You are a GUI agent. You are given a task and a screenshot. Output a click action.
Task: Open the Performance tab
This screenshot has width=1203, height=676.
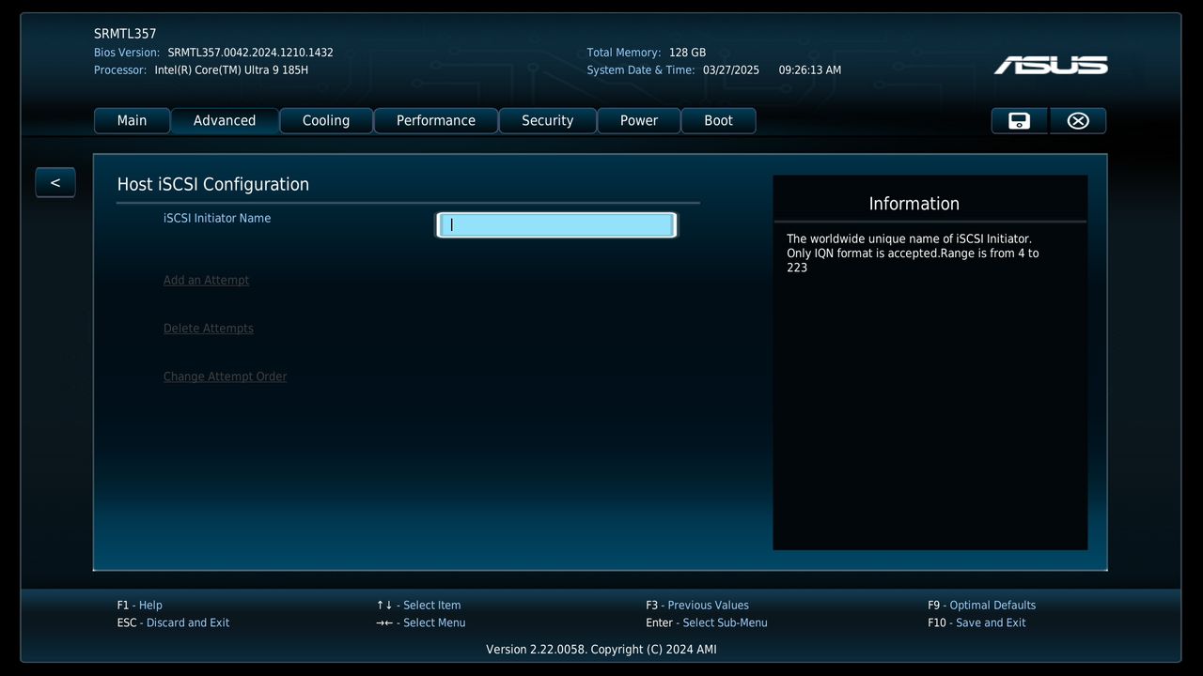(436, 120)
